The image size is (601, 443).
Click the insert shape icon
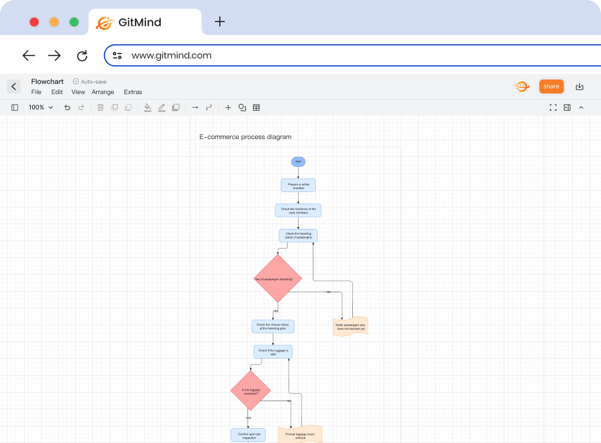click(242, 107)
